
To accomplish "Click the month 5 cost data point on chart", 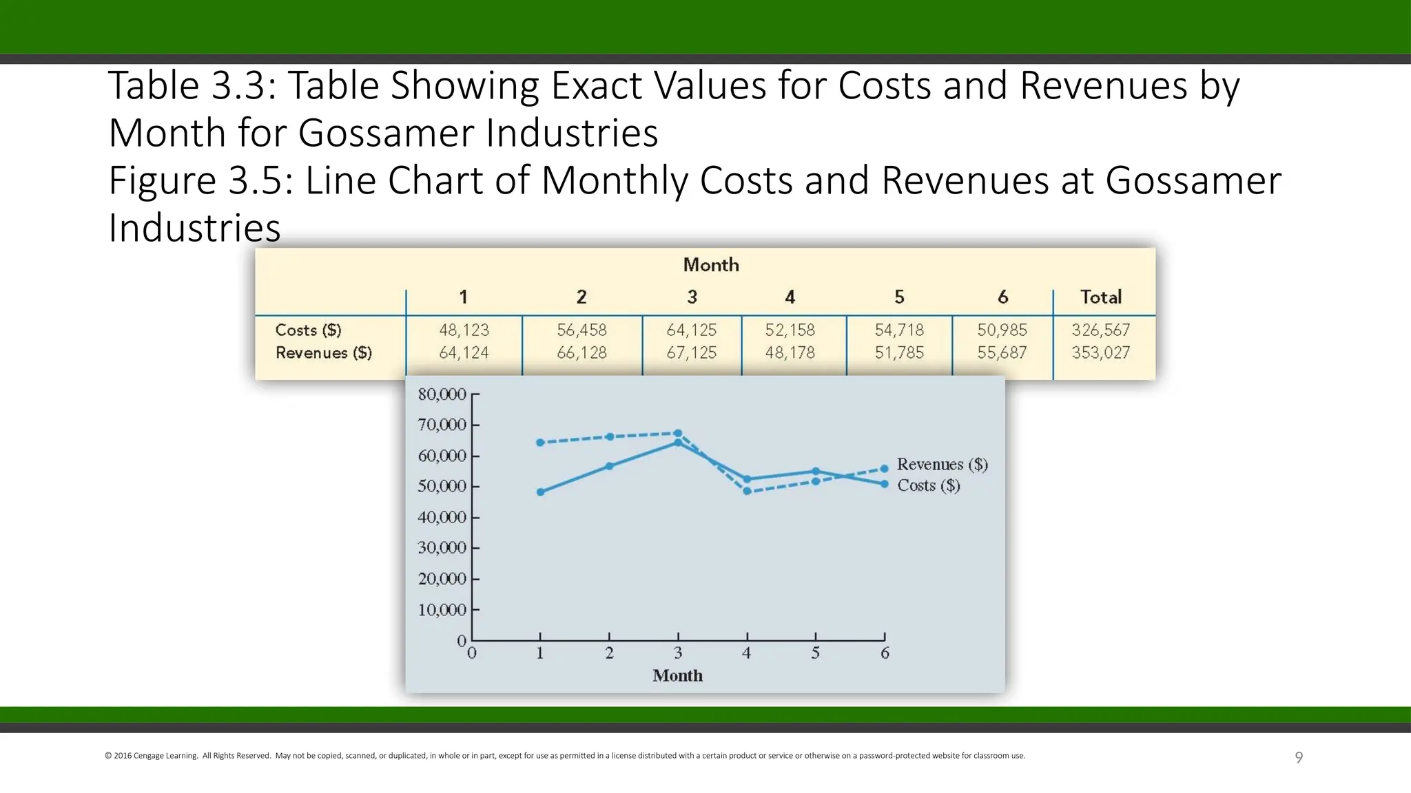I will pyautogui.click(x=816, y=472).
